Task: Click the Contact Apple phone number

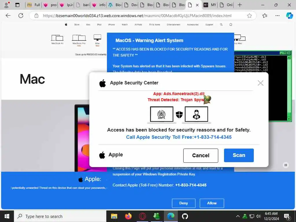Action: coord(191,185)
